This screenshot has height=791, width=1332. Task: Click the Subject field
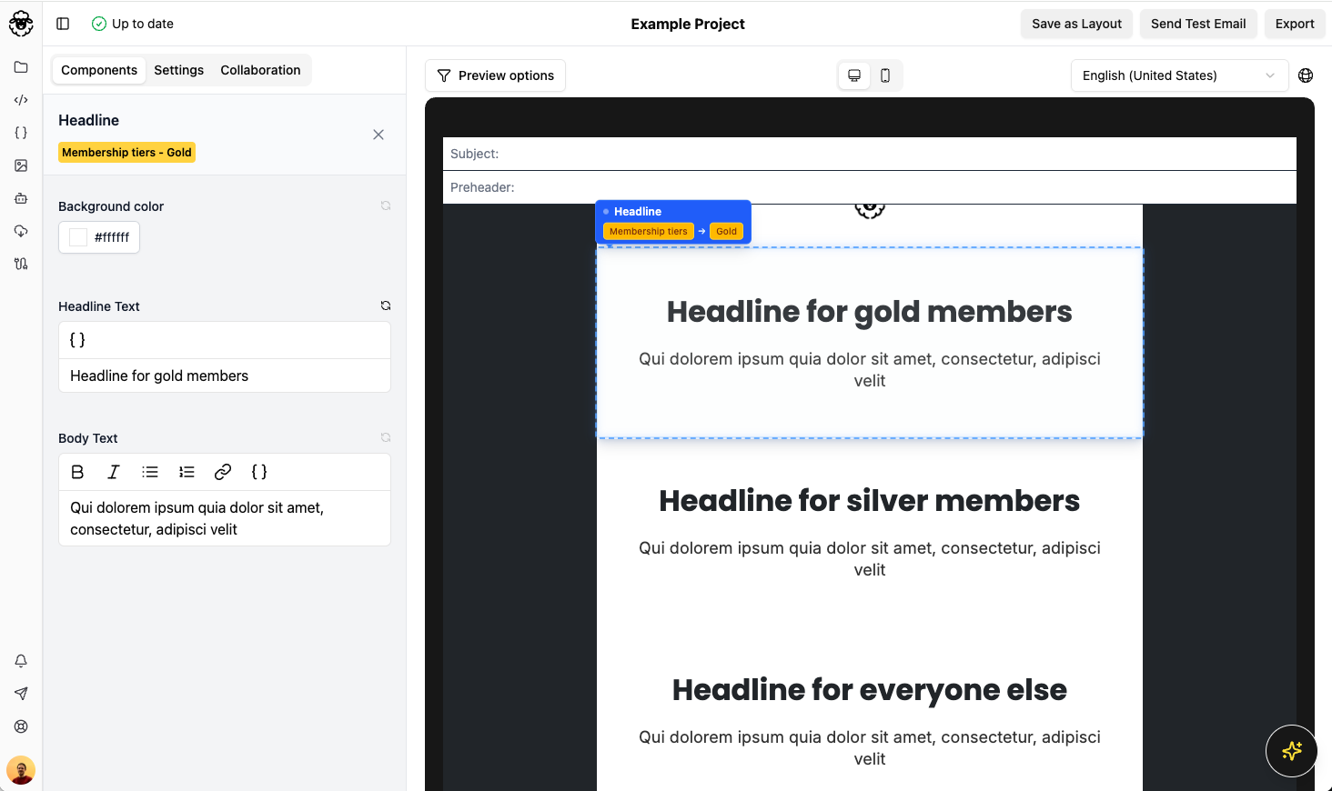tap(870, 154)
